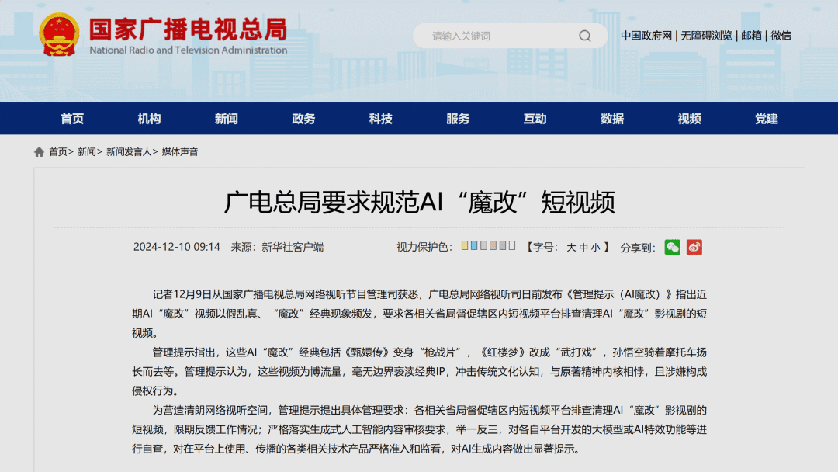Click the source text 来源：新华社客户端
Image resolution: width=838 pixels, height=472 pixels.
[x=277, y=247]
